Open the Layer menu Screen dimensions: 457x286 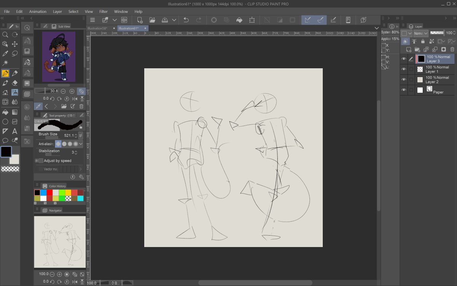pos(57,11)
